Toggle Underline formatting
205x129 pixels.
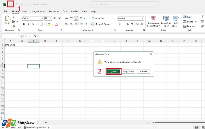pyautogui.click(x=33, y=24)
